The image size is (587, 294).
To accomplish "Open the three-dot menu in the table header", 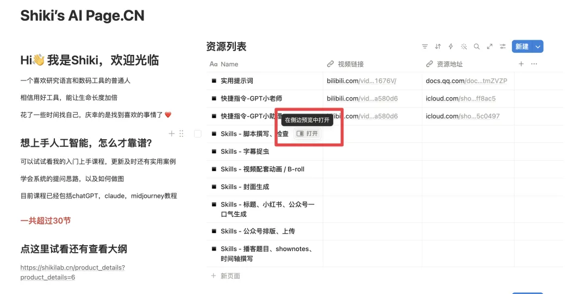I will 534,64.
